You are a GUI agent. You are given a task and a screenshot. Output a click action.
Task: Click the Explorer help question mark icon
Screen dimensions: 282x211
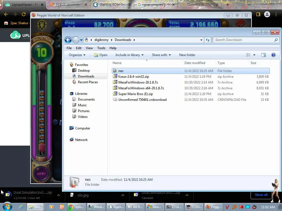tap(273, 55)
